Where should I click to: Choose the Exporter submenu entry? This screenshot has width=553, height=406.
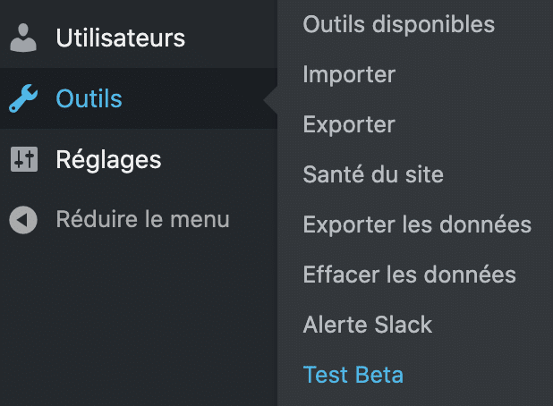[349, 125]
